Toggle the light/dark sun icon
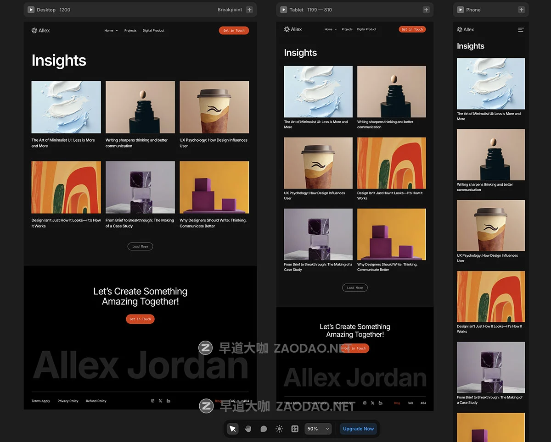This screenshot has width=551, height=442. (279, 429)
